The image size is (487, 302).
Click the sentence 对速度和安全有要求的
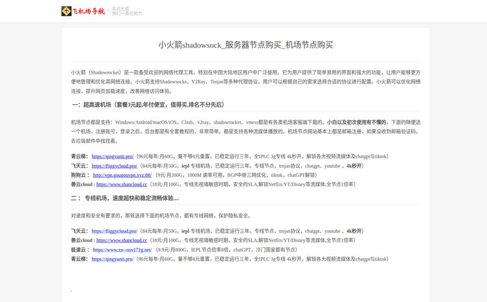[x=161, y=216]
